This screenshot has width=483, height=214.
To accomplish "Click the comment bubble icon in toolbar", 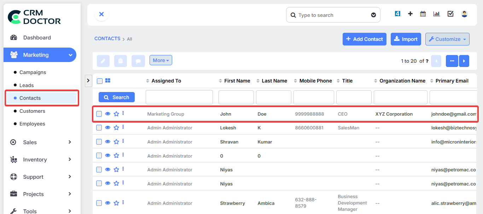I will pyautogui.click(x=138, y=61).
